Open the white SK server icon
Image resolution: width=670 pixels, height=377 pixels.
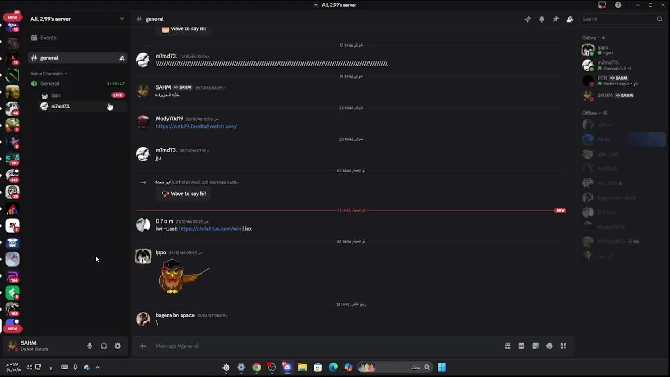13,226
